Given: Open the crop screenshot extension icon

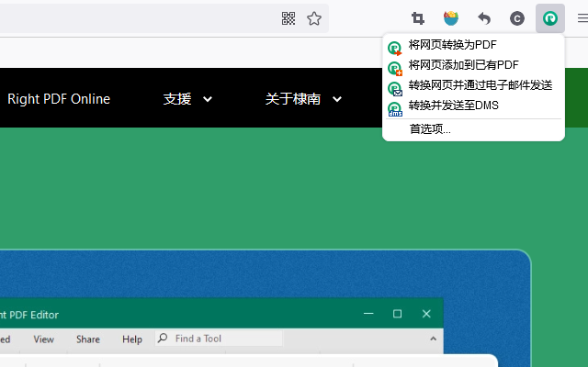Looking at the screenshot, I should (418, 18).
